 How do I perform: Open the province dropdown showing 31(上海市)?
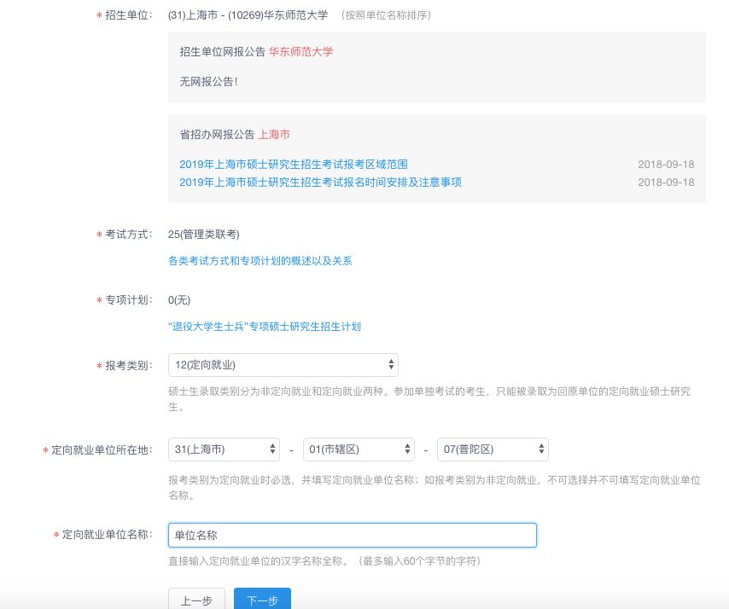coord(224,449)
